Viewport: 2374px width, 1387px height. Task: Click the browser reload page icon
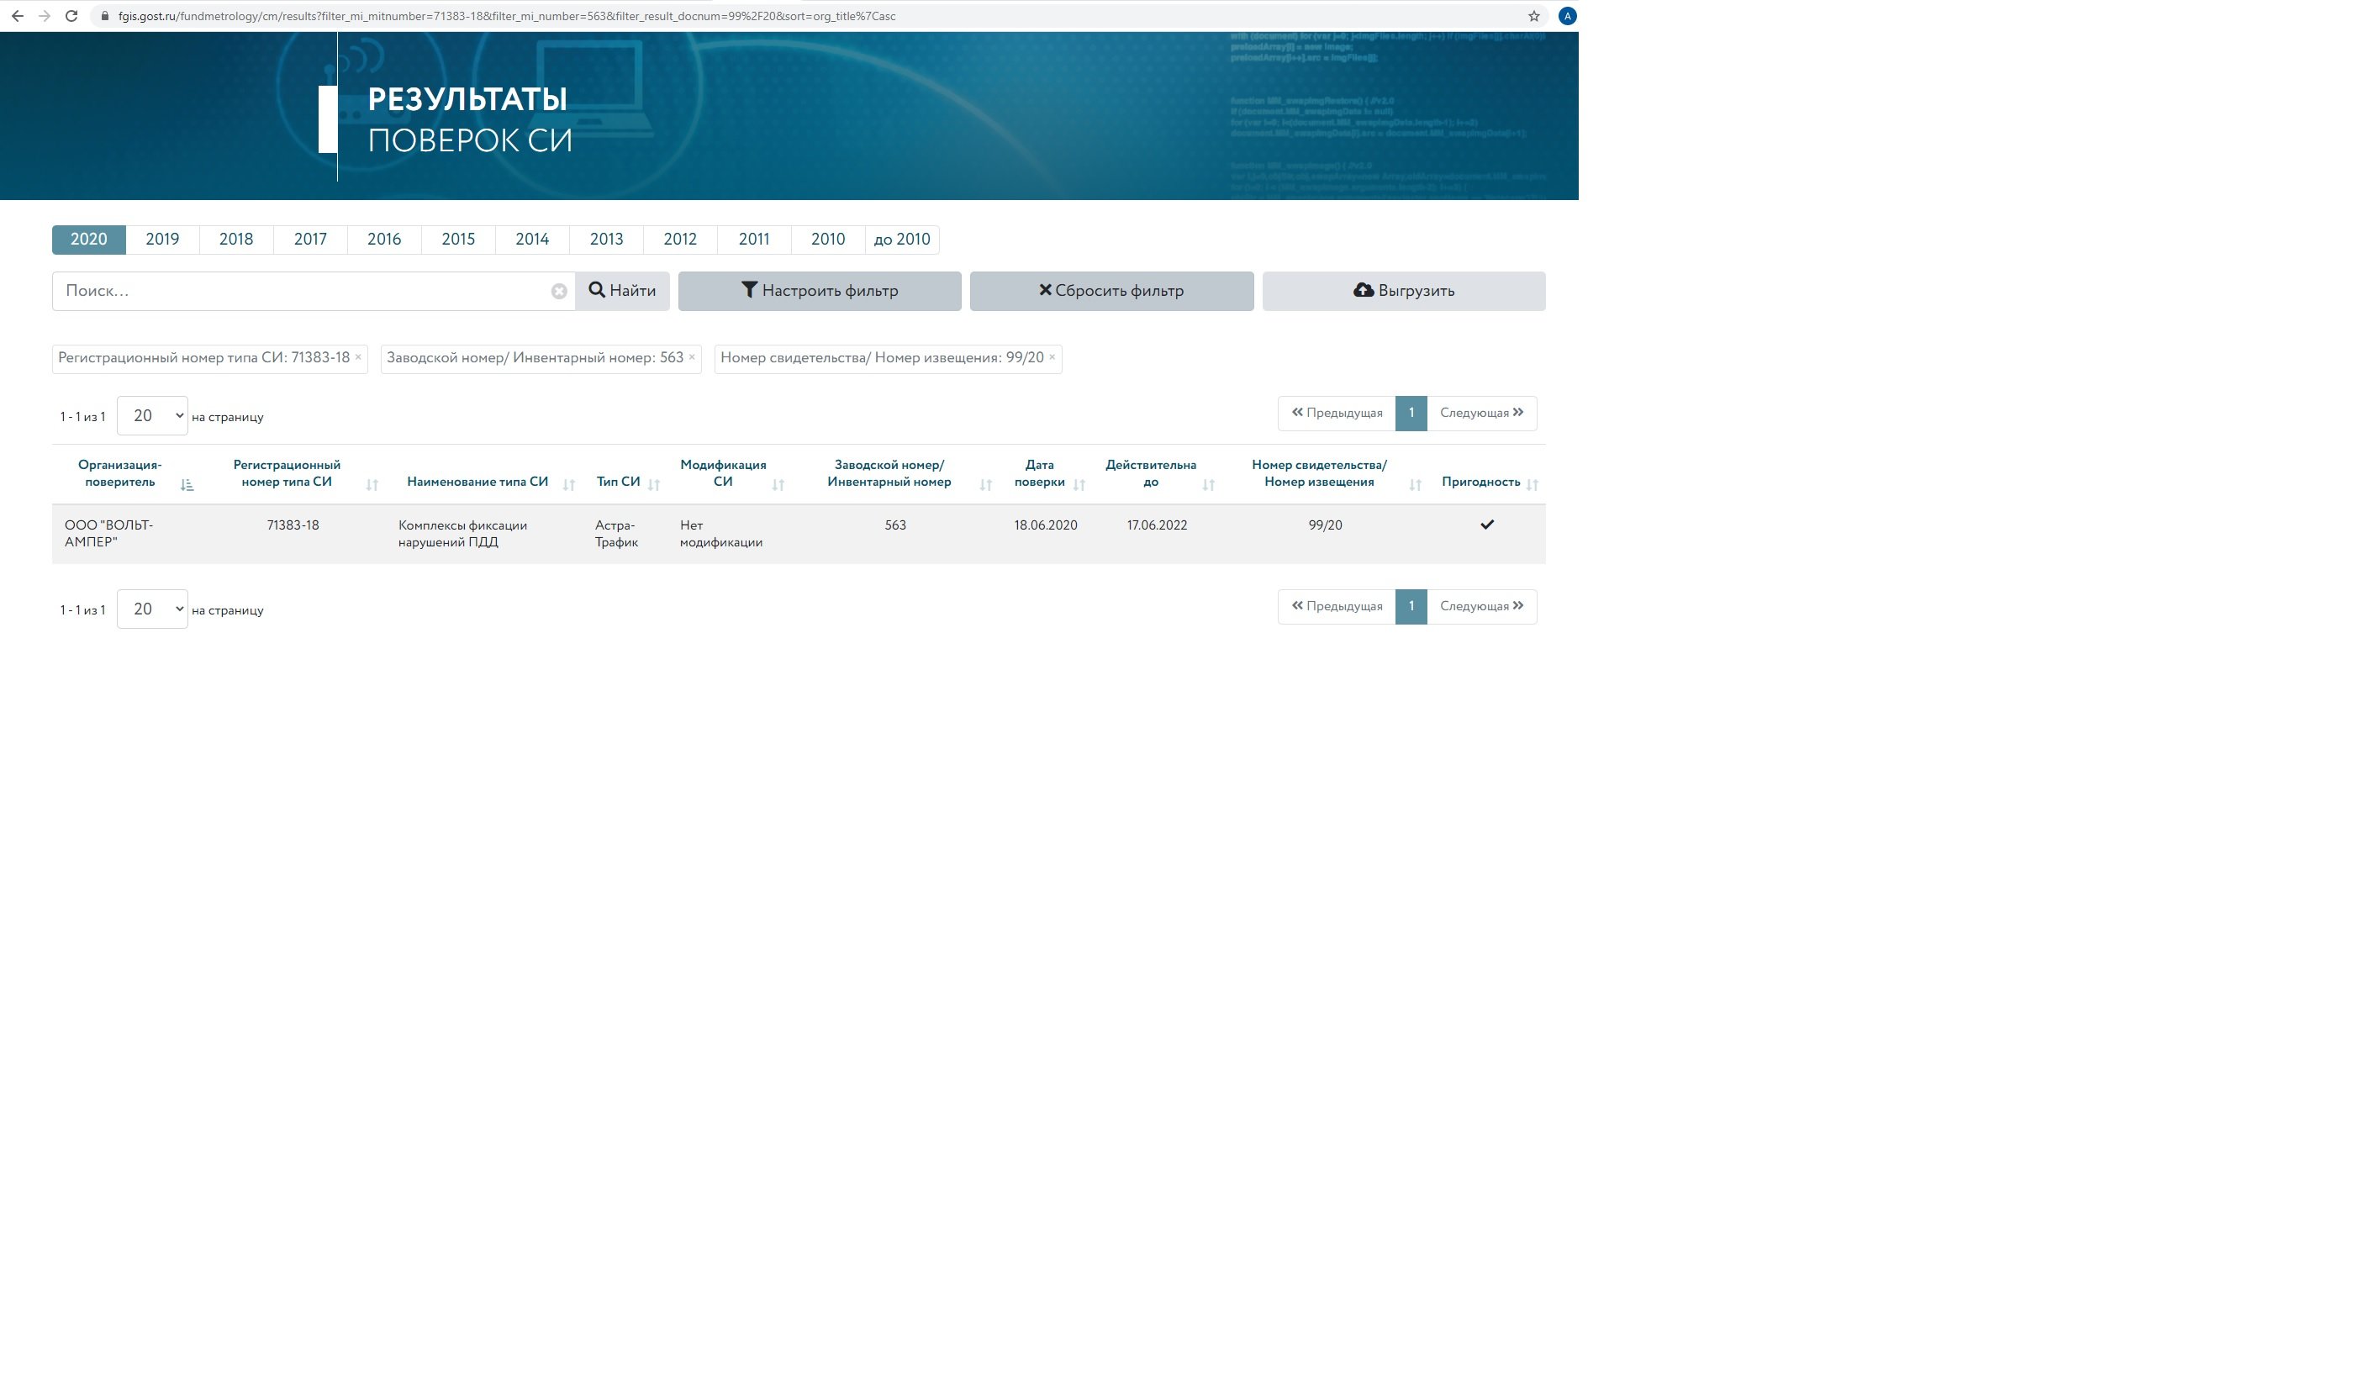click(71, 16)
